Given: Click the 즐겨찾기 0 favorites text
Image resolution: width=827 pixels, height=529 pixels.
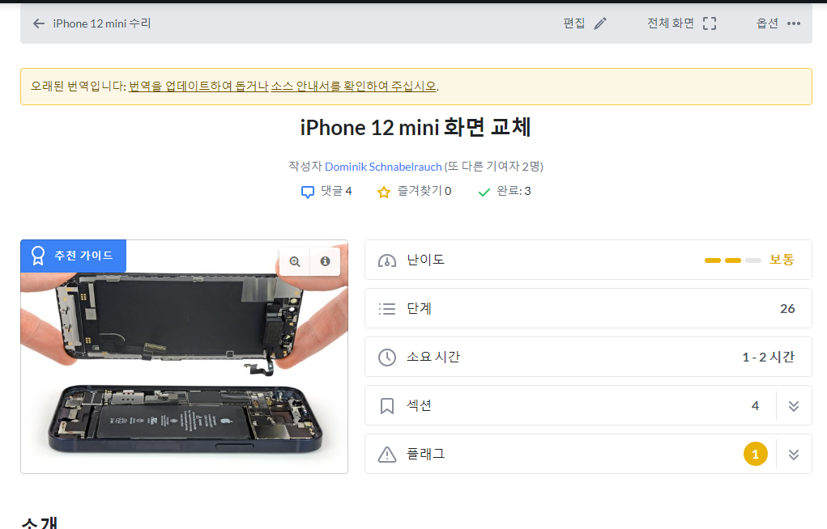Looking at the screenshot, I should (x=424, y=191).
